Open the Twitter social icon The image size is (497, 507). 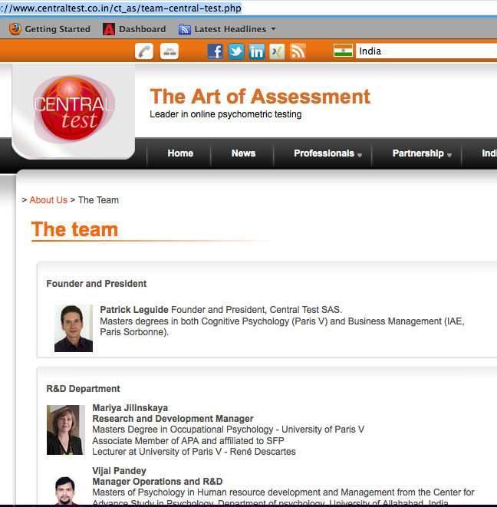(236, 51)
